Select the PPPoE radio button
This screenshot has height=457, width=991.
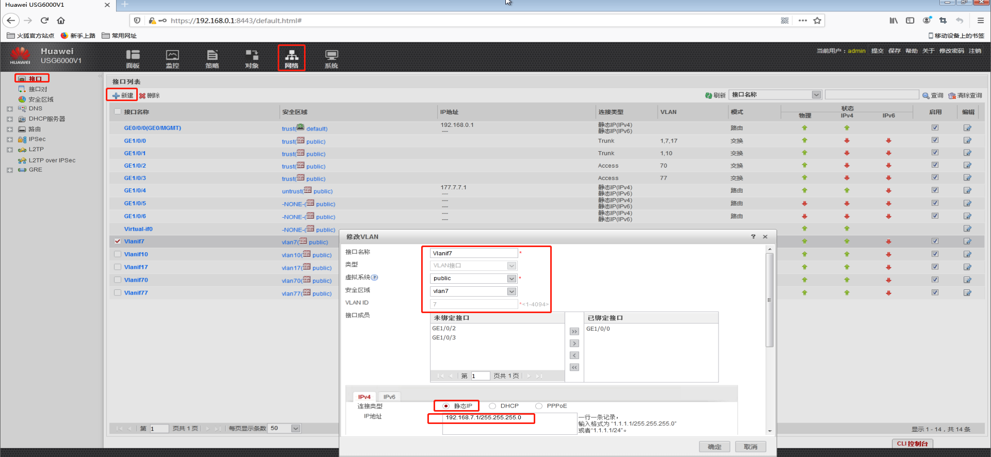(x=539, y=406)
